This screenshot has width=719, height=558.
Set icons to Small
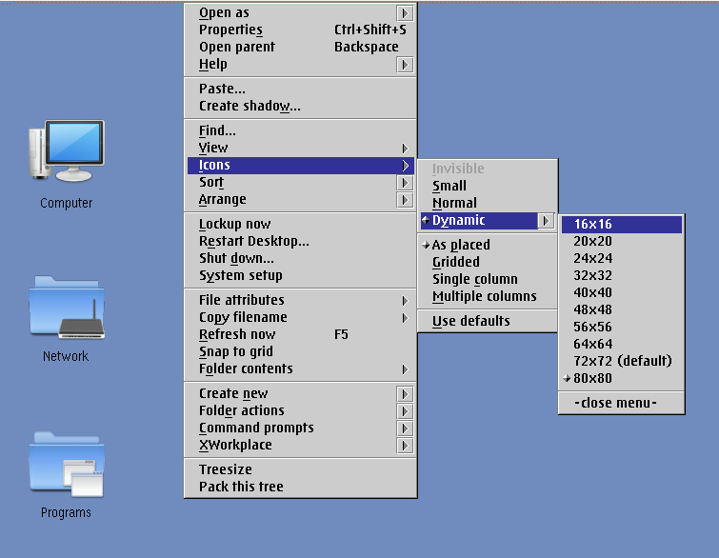(488, 186)
